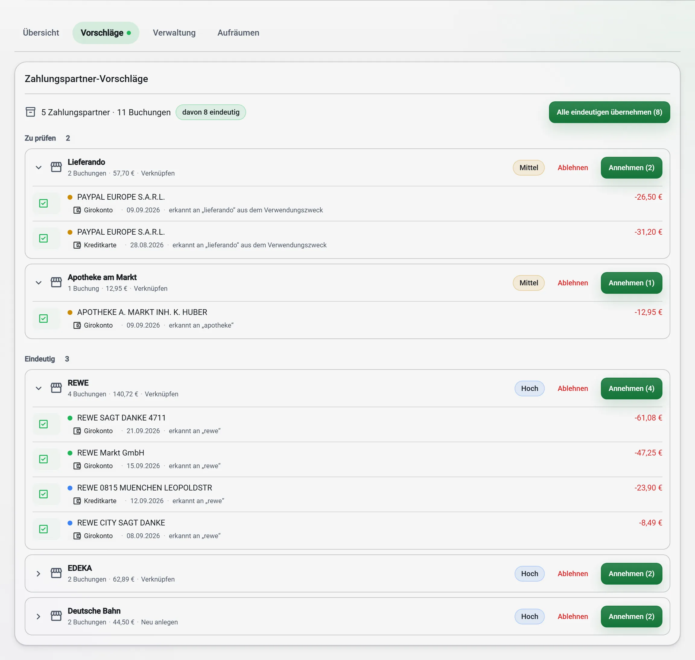Switch to the Übersicht tab
This screenshot has height=660, width=695.
click(x=41, y=33)
